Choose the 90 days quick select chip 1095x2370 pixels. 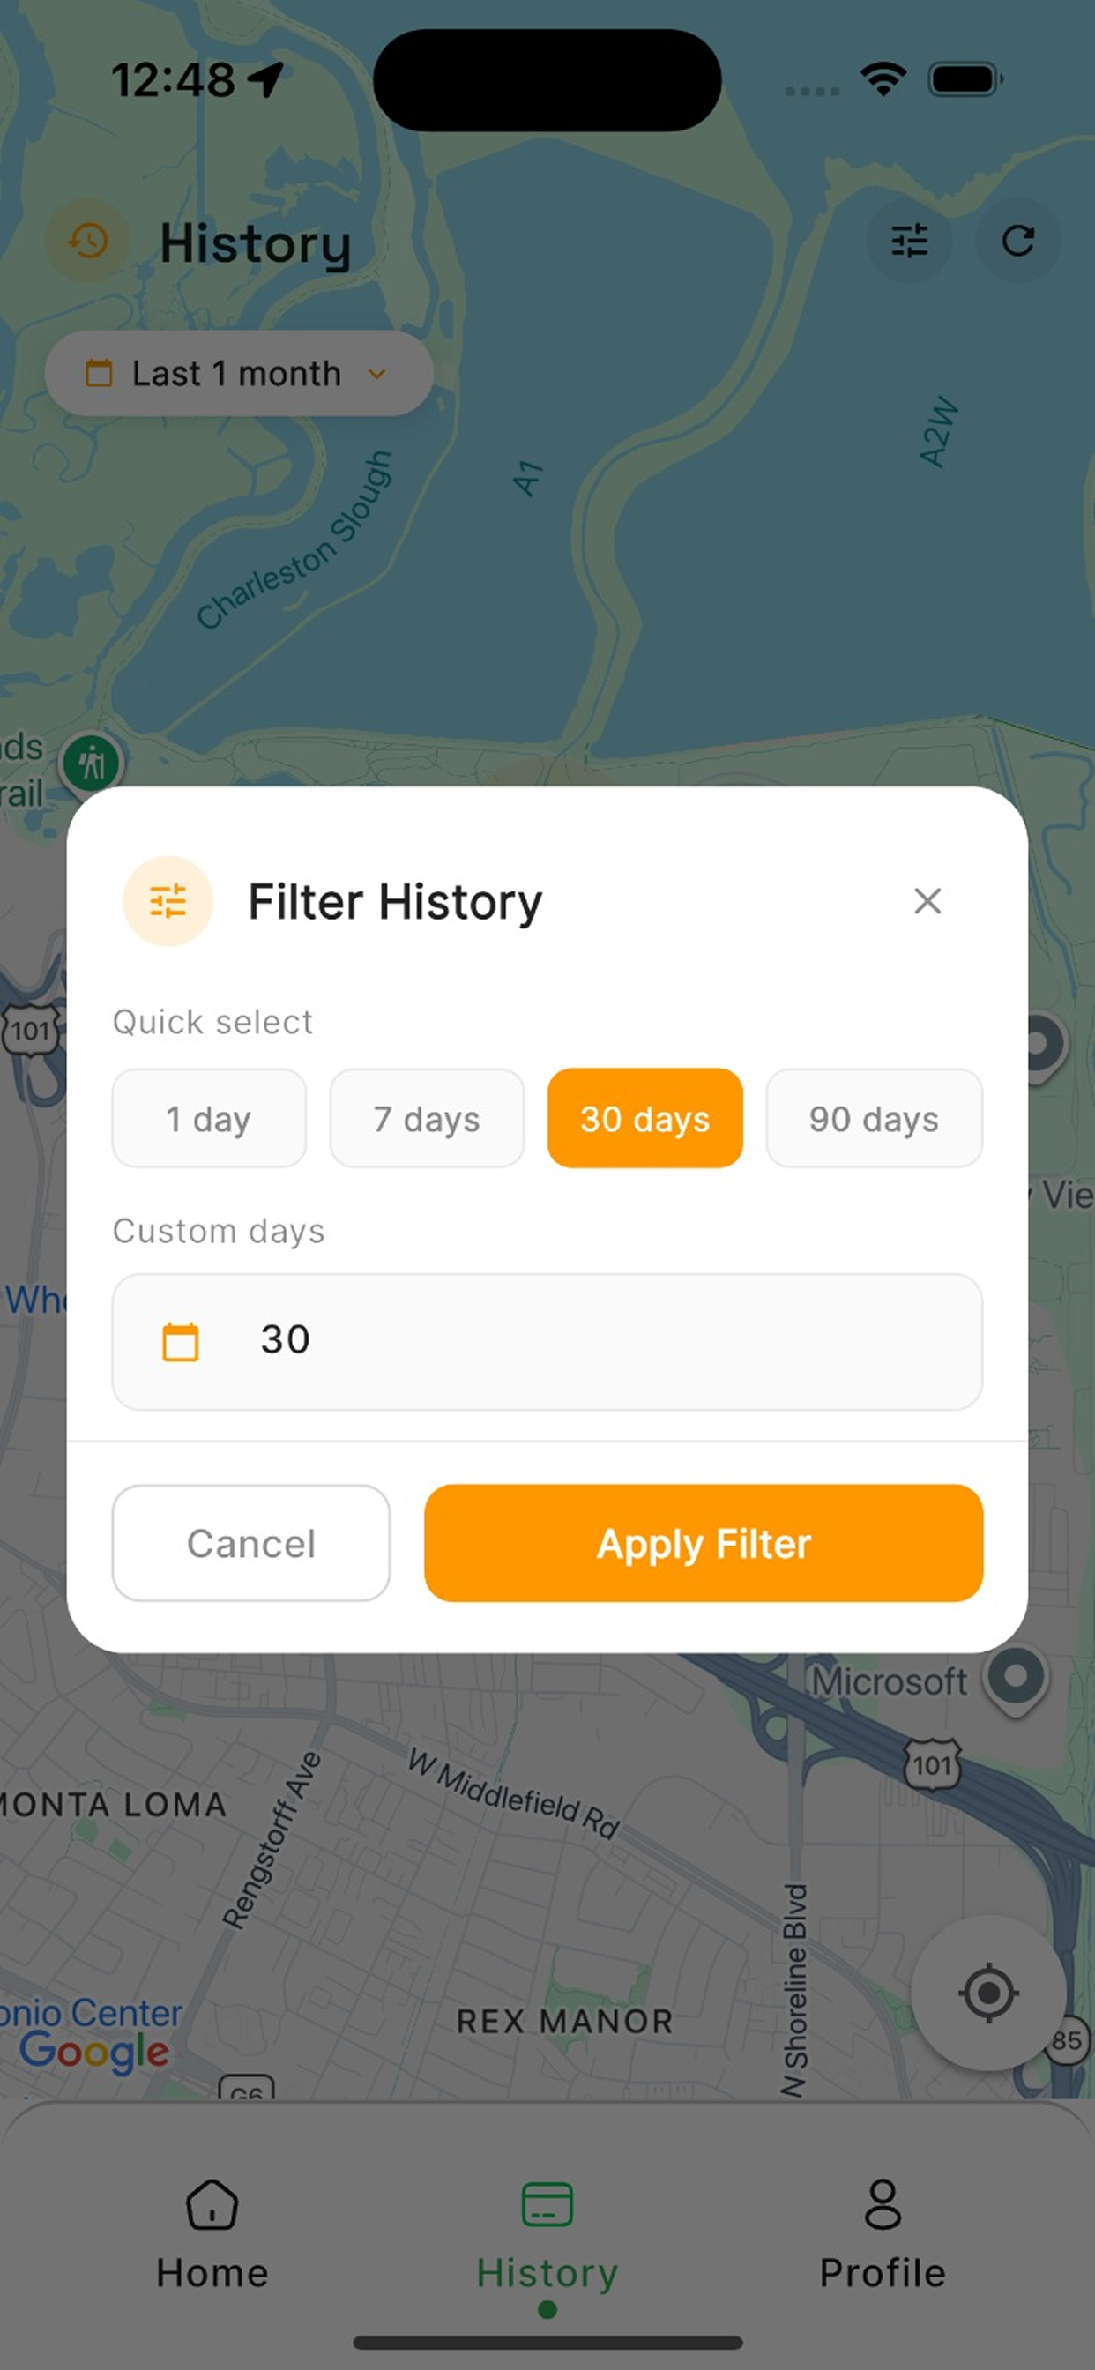(x=875, y=1118)
